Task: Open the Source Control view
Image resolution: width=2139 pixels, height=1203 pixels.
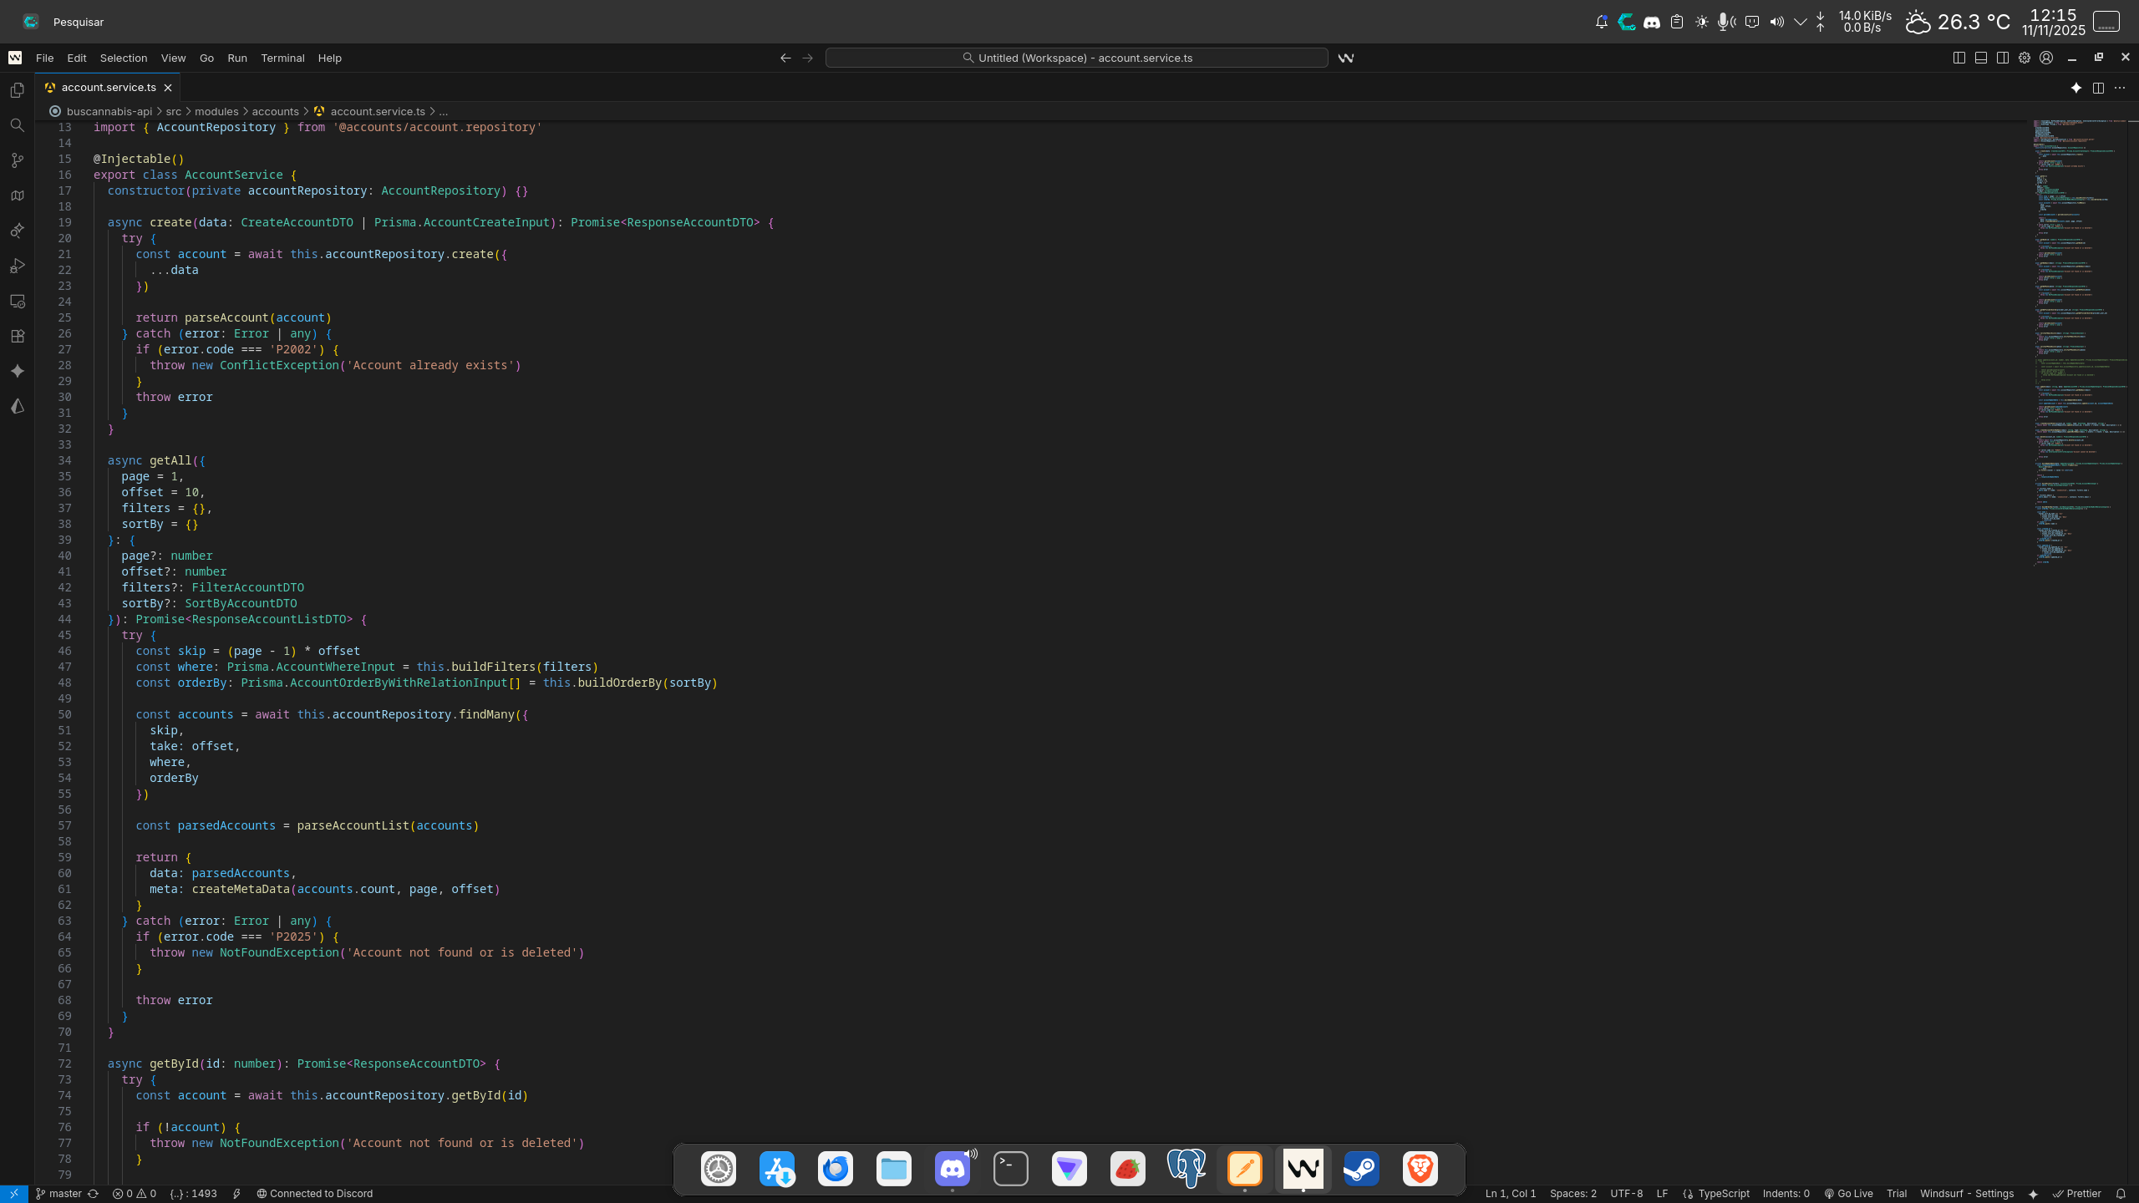Action: tap(17, 160)
